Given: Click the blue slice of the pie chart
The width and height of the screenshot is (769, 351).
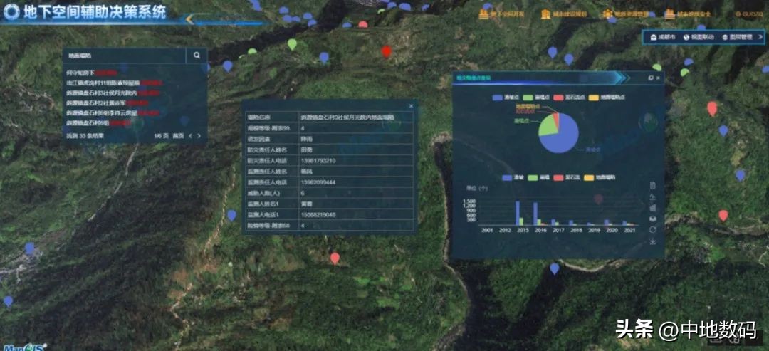Looking at the screenshot, I should pyautogui.click(x=564, y=137).
